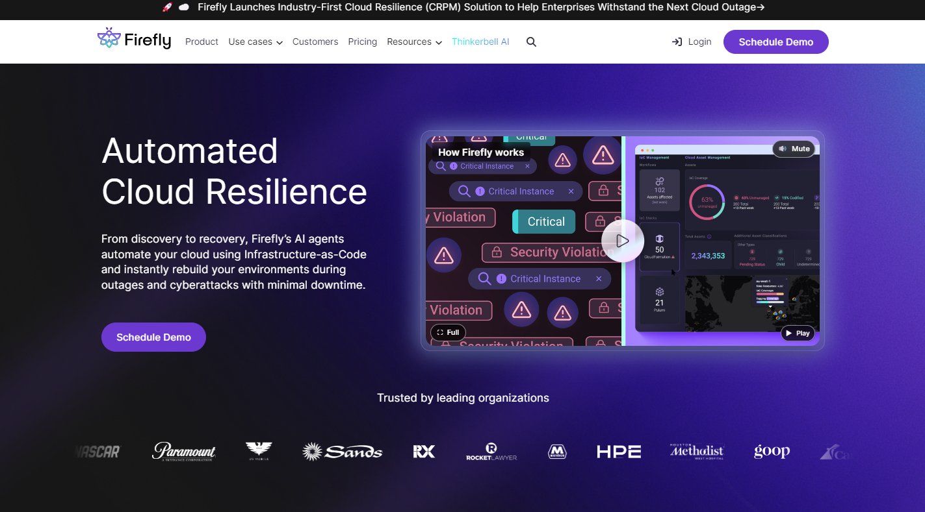Click the HPE logo
Screen dimensions: 925x512
tap(619, 452)
